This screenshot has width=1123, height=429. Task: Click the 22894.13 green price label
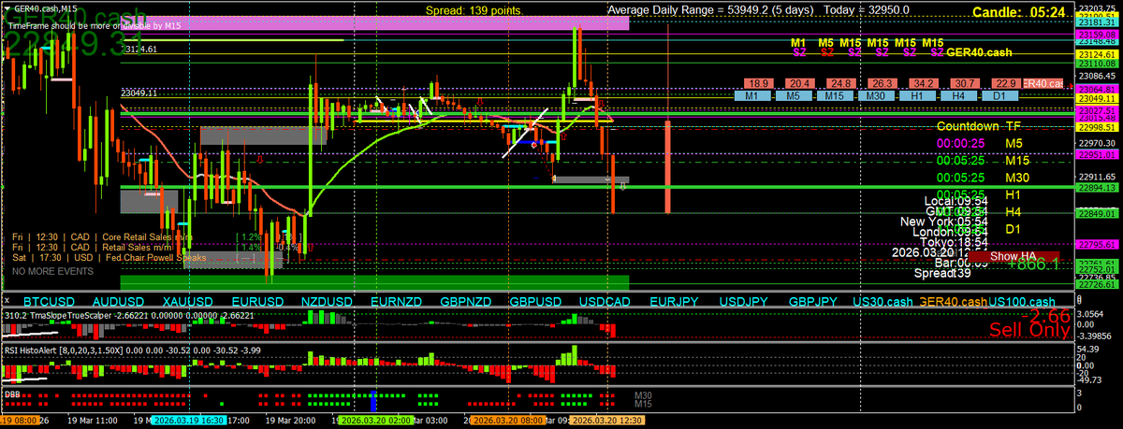1096,187
